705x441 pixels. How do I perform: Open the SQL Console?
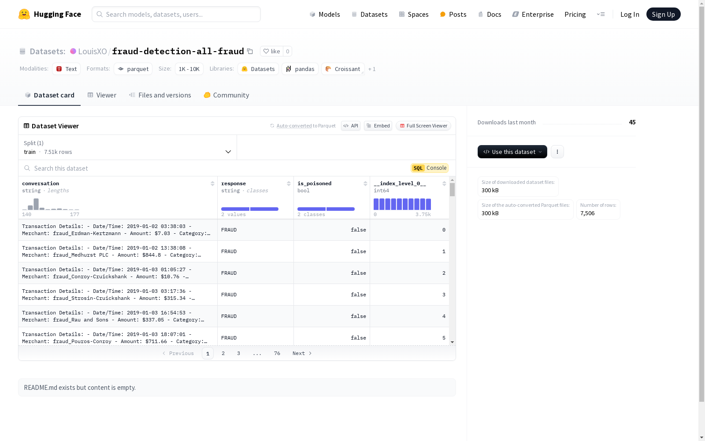click(430, 168)
